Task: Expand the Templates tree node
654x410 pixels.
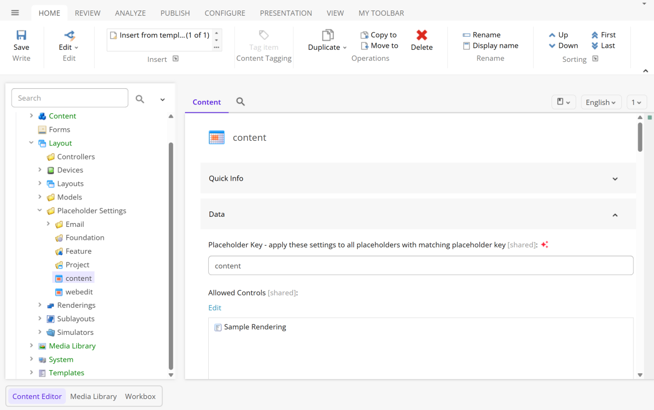Action: [32, 373]
